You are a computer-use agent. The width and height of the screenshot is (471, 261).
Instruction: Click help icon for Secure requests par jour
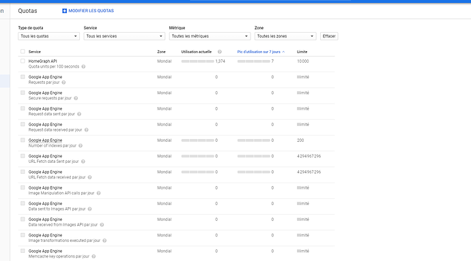(x=76, y=98)
